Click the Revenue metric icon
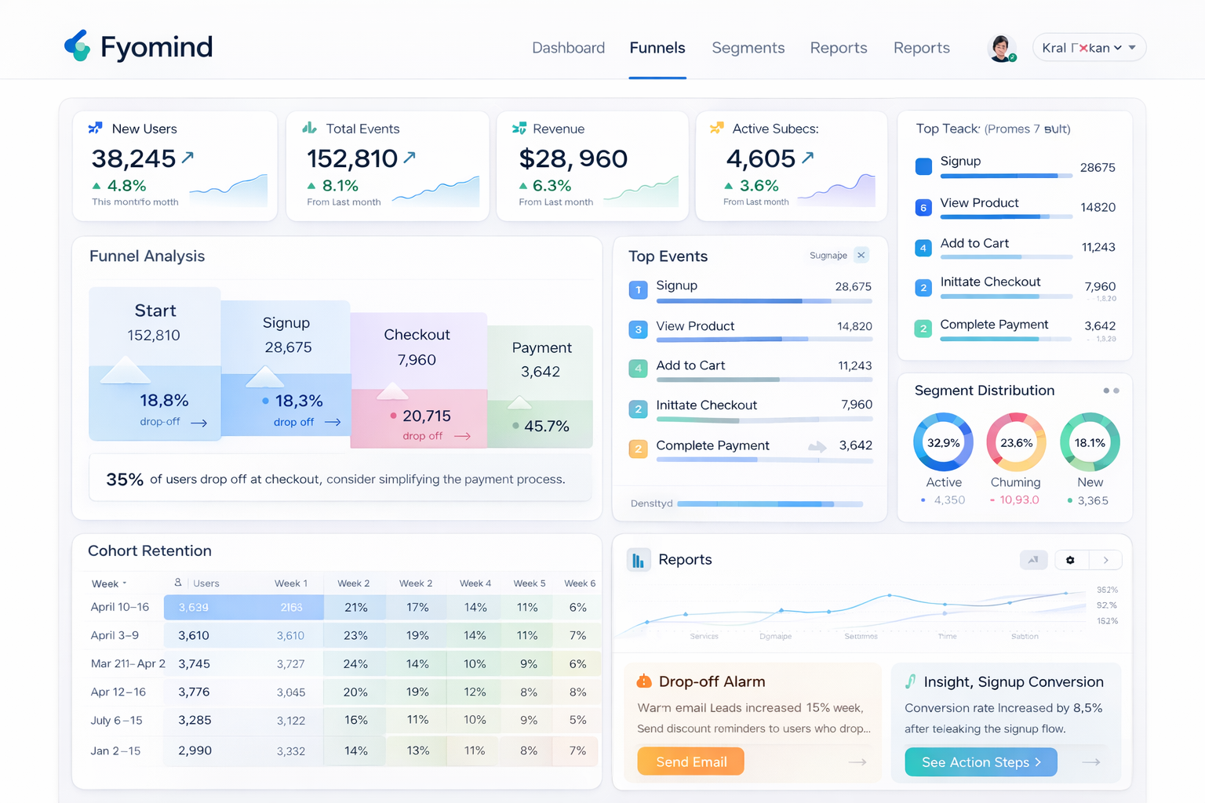 coord(519,128)
